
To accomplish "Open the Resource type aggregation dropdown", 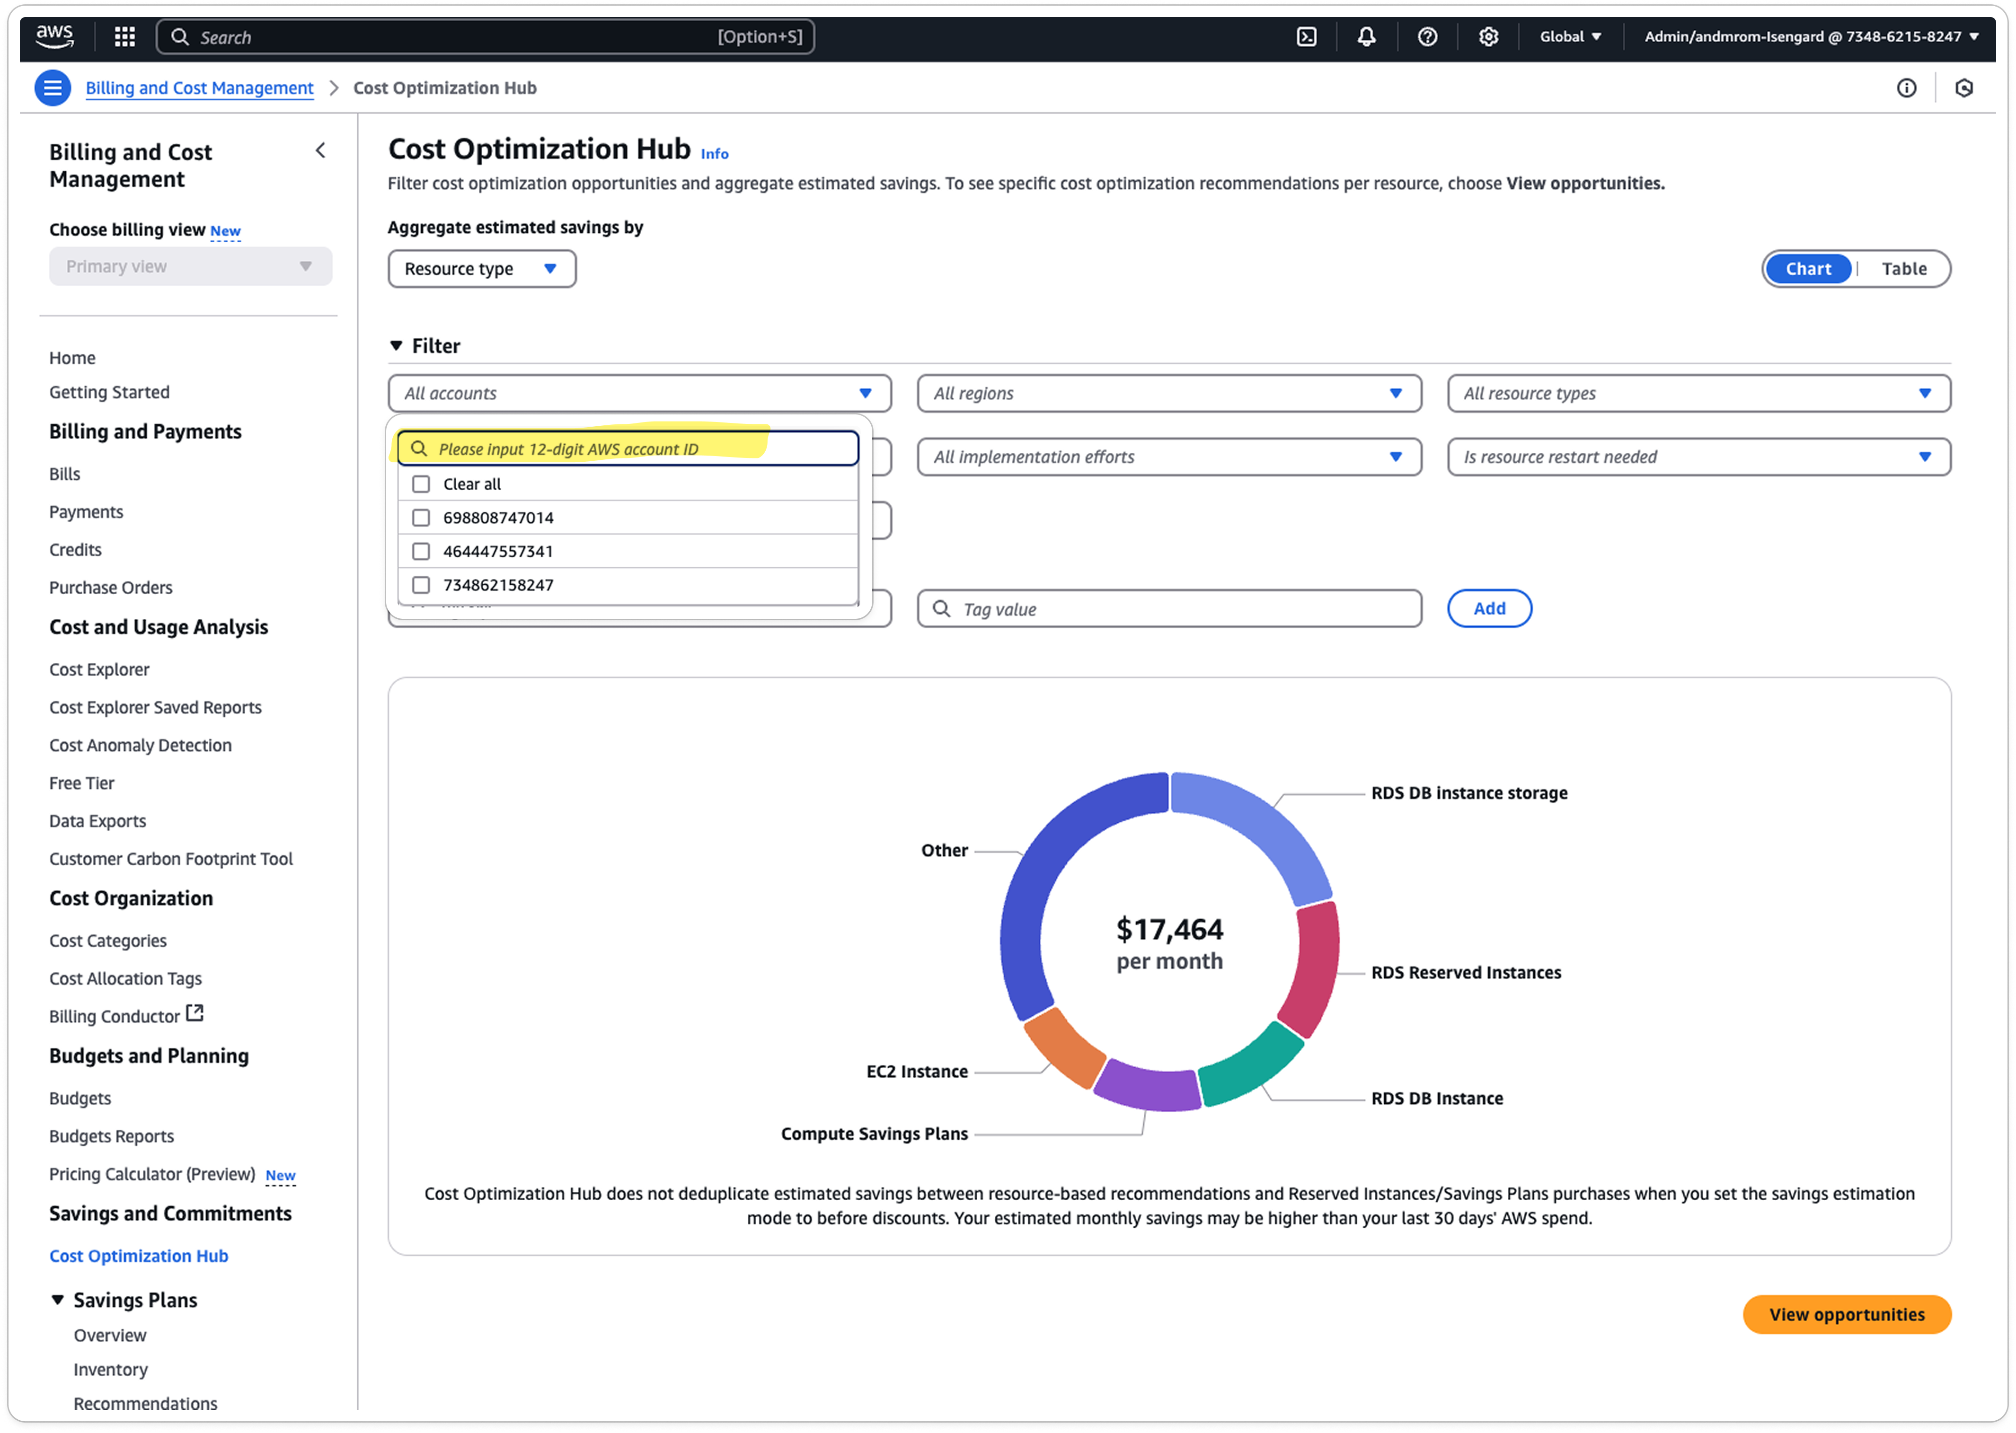I will coord(482,269).
